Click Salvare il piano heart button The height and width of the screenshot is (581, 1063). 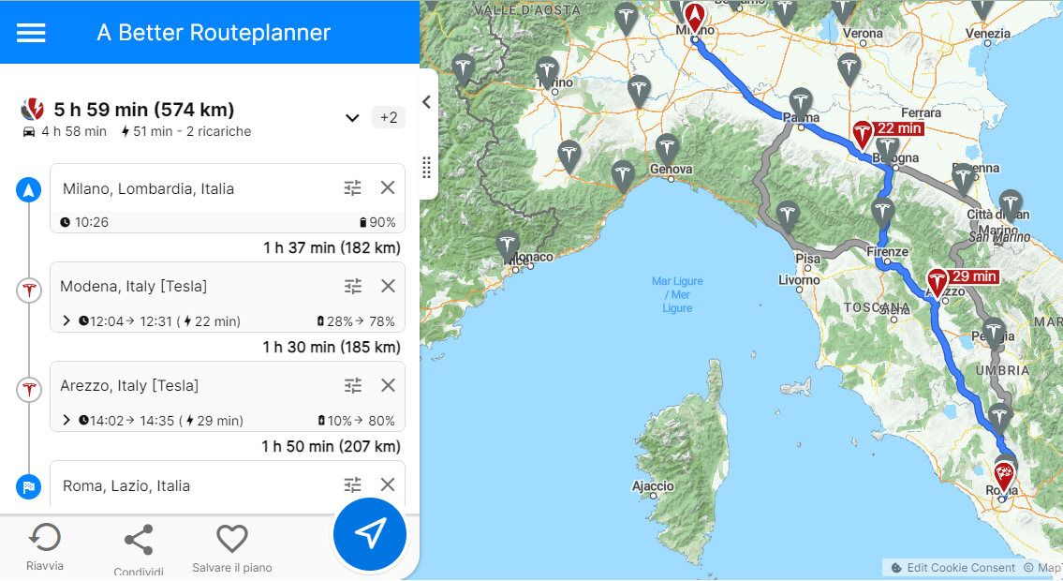(x=232, y=549)
